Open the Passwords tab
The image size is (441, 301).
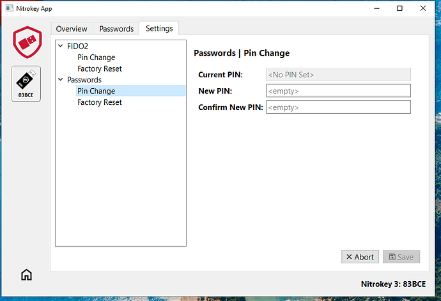pos(116,29)
